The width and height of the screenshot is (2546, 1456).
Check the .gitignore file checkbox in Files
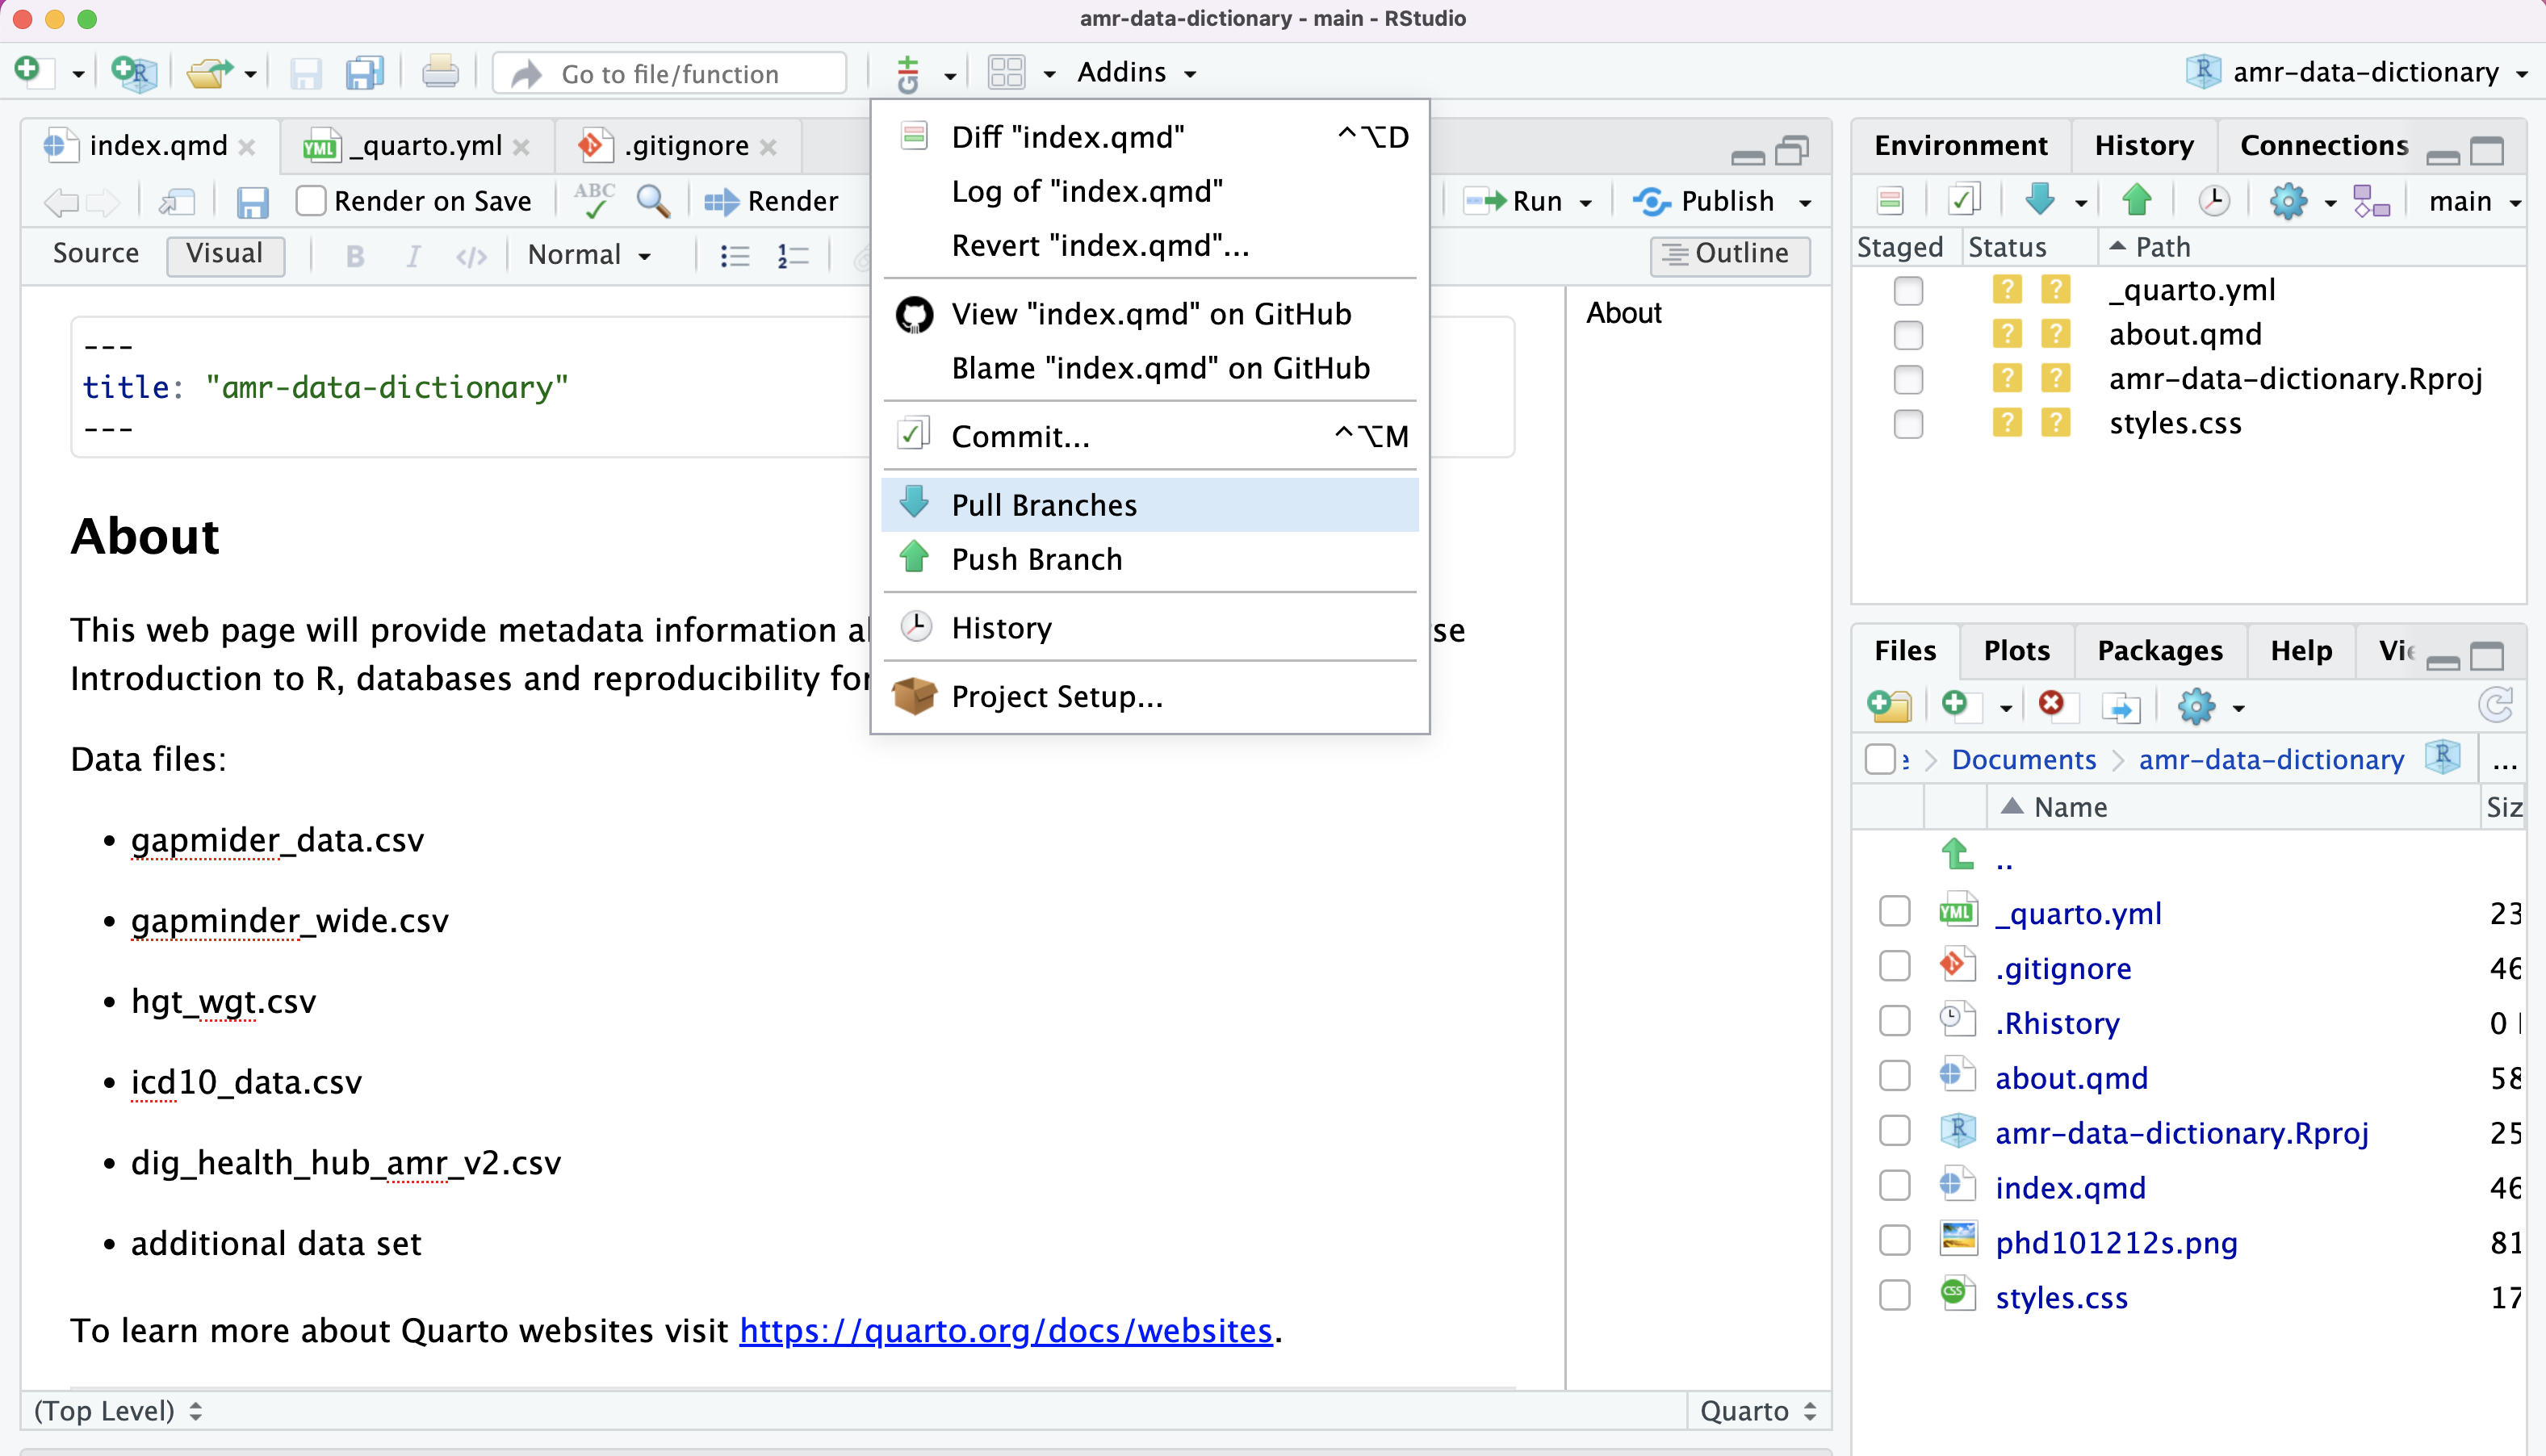click(1895, 967)
